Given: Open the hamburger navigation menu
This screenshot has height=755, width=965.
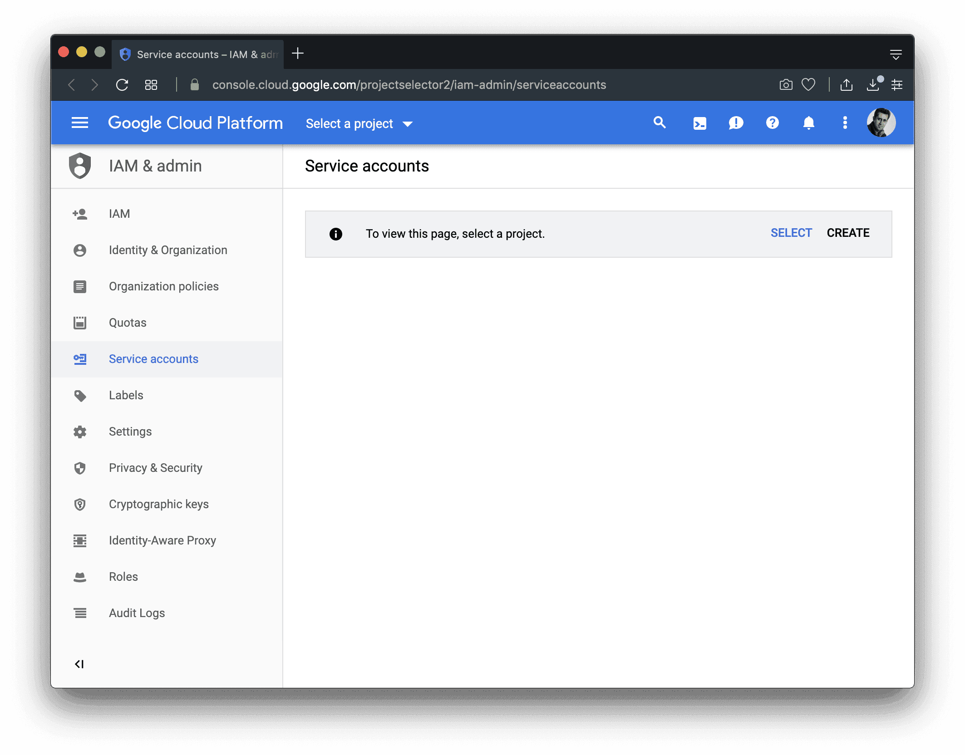Looking at the screenshot, I should tap(80, 123).
